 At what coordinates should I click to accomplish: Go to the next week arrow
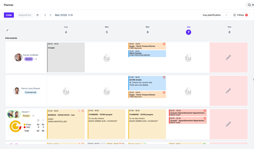point(50,15)
